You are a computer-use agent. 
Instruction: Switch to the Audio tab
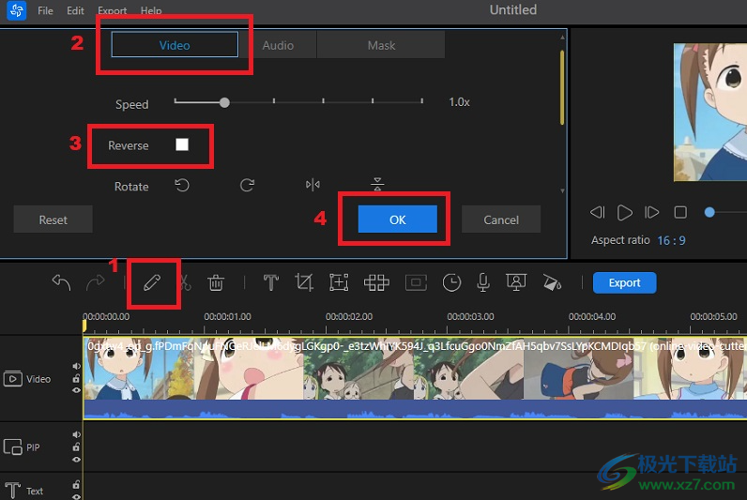click(x=278, y=45)
